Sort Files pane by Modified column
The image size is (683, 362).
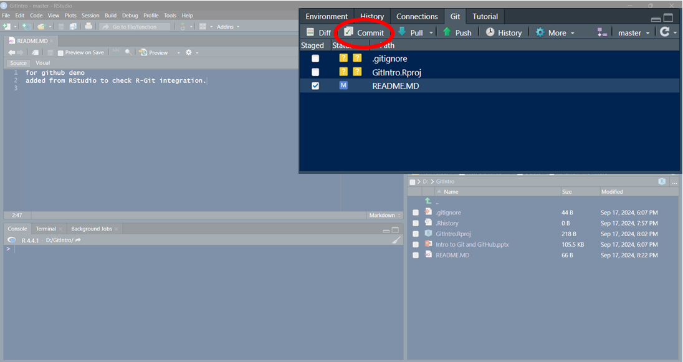click(x=611, y=192)
